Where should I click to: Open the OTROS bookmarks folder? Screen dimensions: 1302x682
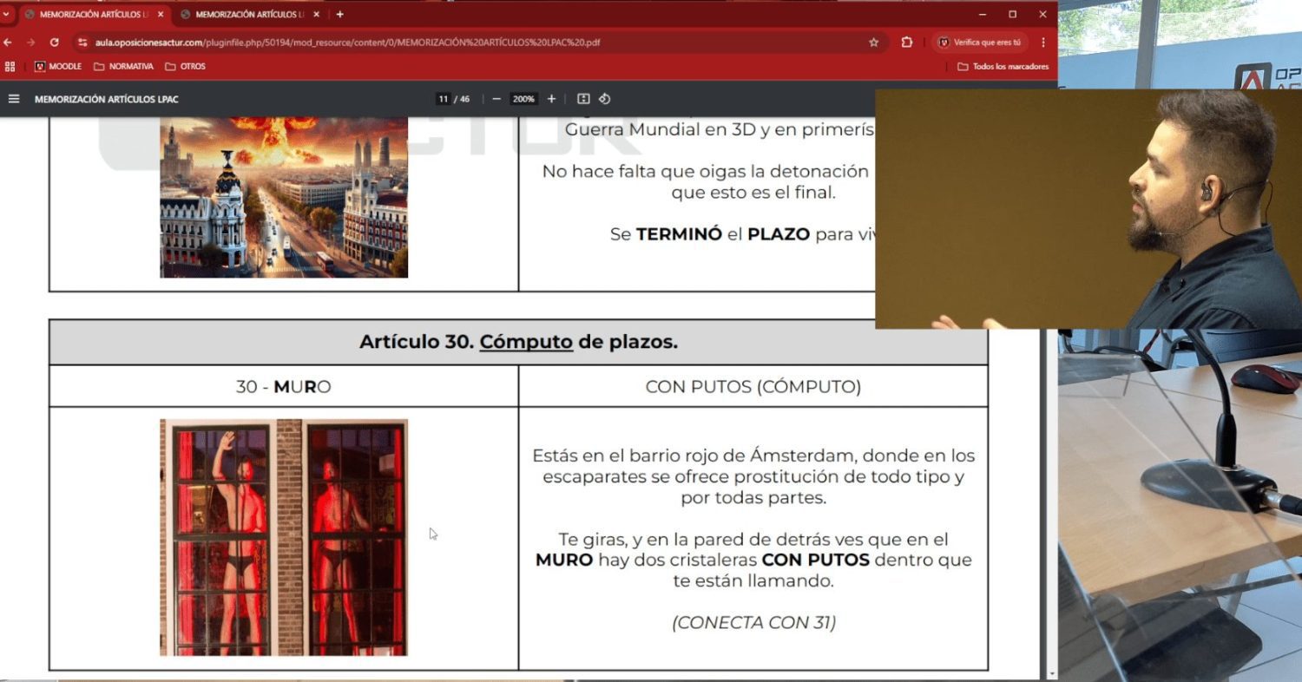[x=185, y=66]
